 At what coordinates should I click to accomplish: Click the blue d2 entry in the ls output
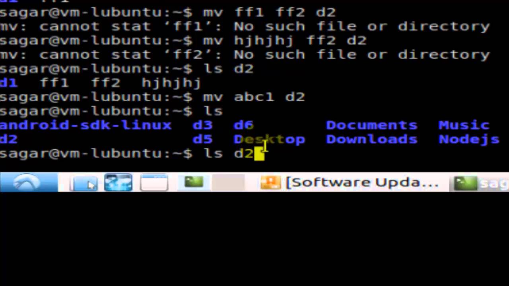click(9, 139)
